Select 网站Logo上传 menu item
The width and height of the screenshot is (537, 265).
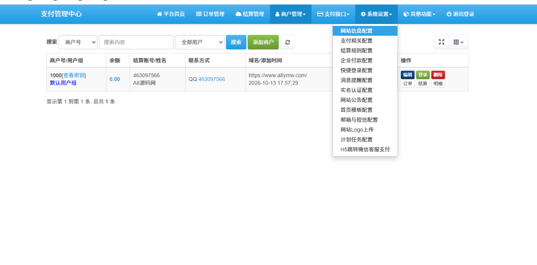pos(365,130)
